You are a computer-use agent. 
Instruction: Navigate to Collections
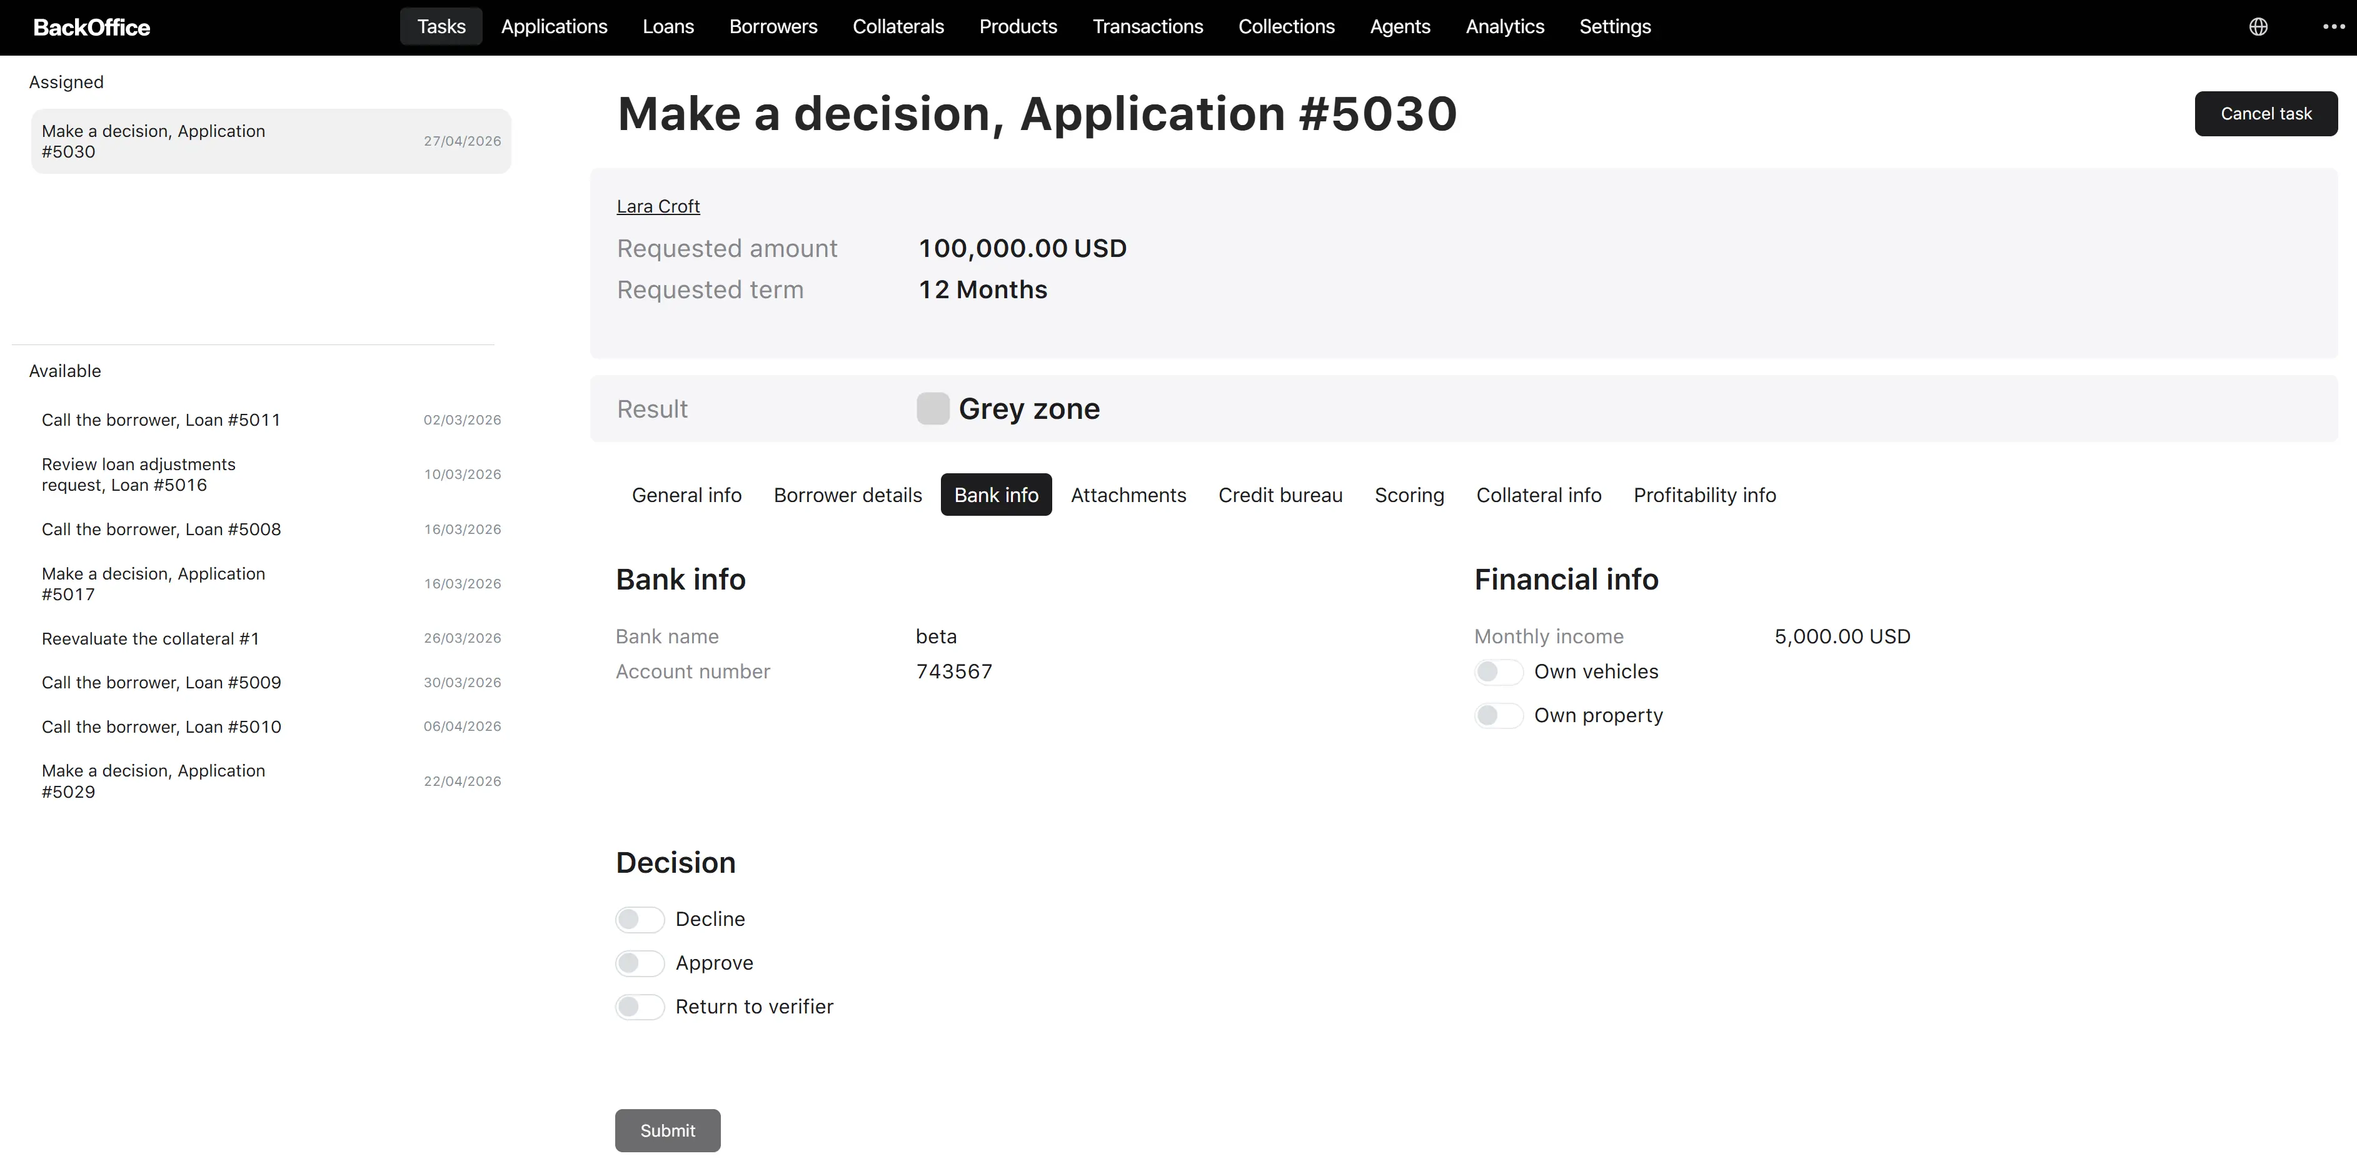click(x=1287, y=26)
